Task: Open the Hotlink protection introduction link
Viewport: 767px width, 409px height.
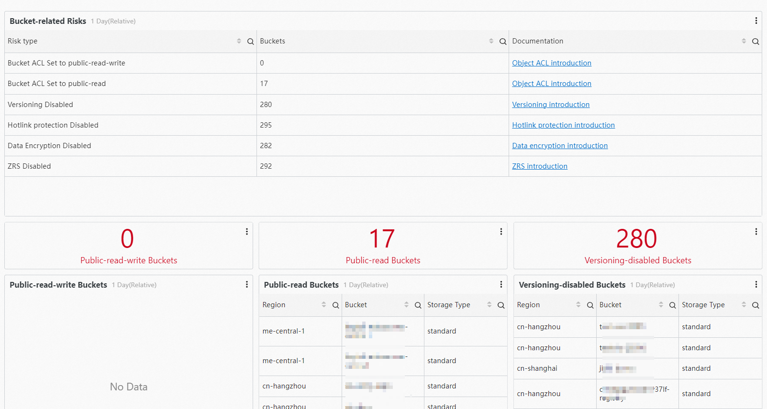Action: coord(563,125)
